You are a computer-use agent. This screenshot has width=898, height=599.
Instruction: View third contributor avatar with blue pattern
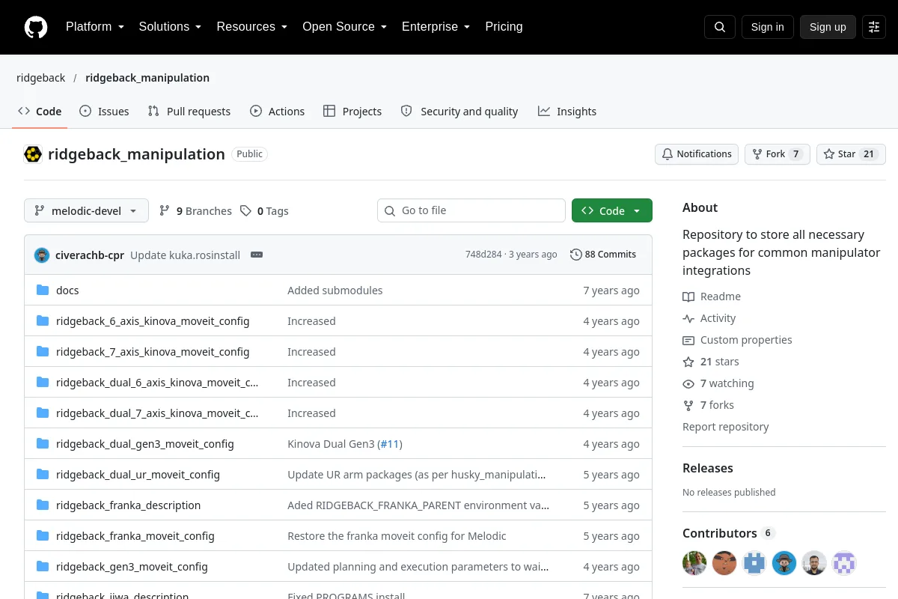tap(754, 563)
